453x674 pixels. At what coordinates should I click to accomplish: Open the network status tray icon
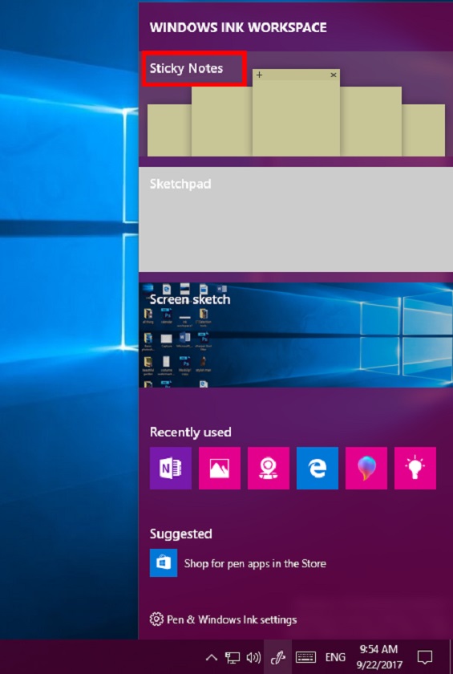[233, 657]
